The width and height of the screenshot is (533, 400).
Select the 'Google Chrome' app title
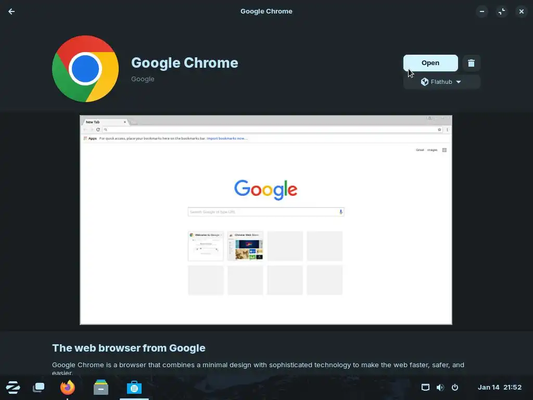tap(185, 63)
